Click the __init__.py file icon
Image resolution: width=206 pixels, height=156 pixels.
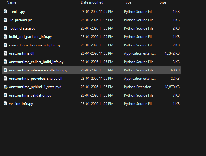pos(5,12)
